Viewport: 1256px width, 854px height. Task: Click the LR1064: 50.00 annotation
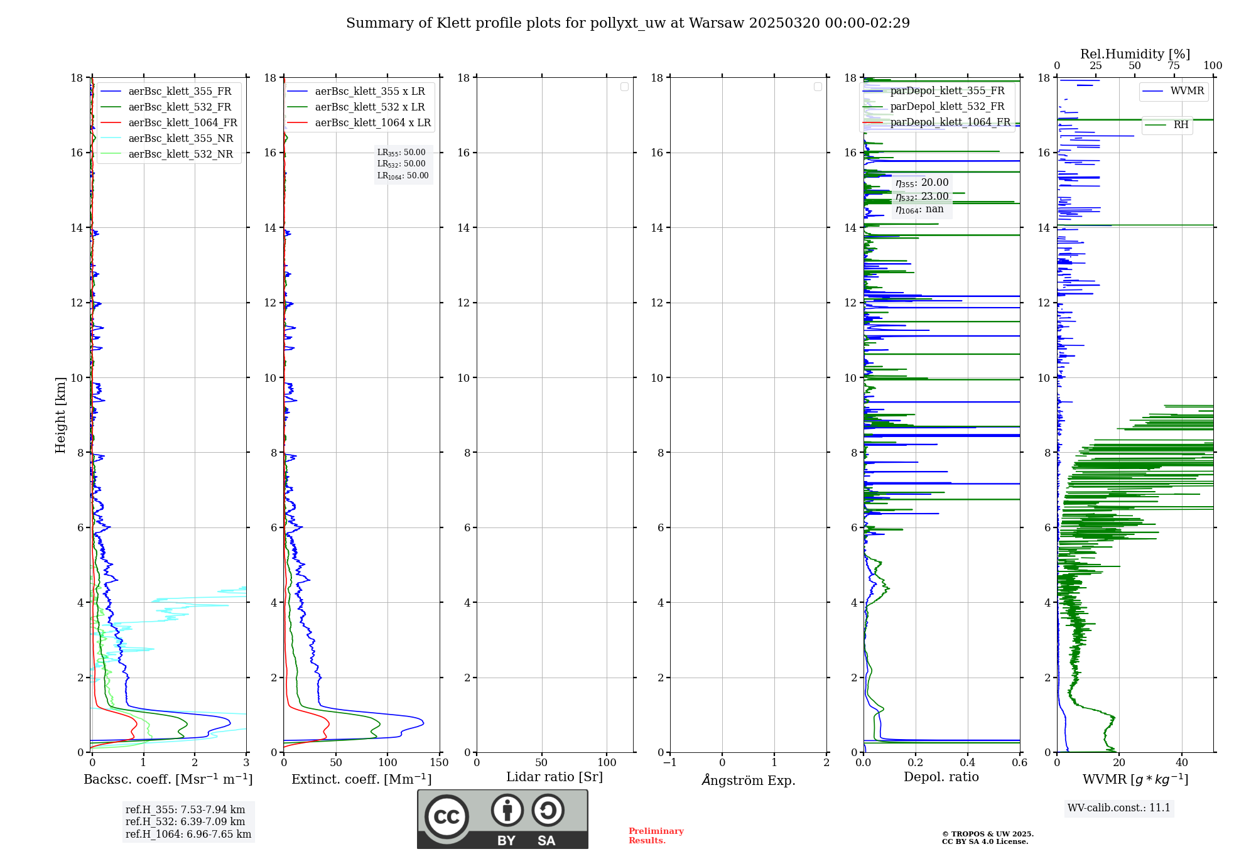403,176
